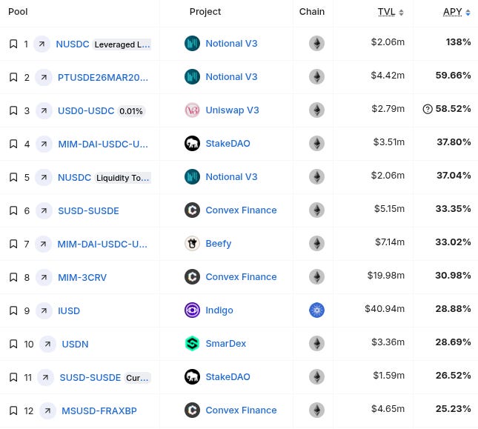Open the PTUSDE26MAR20 pool link
Viewport: 478px width, 429px height.
(x=103, y=77)
